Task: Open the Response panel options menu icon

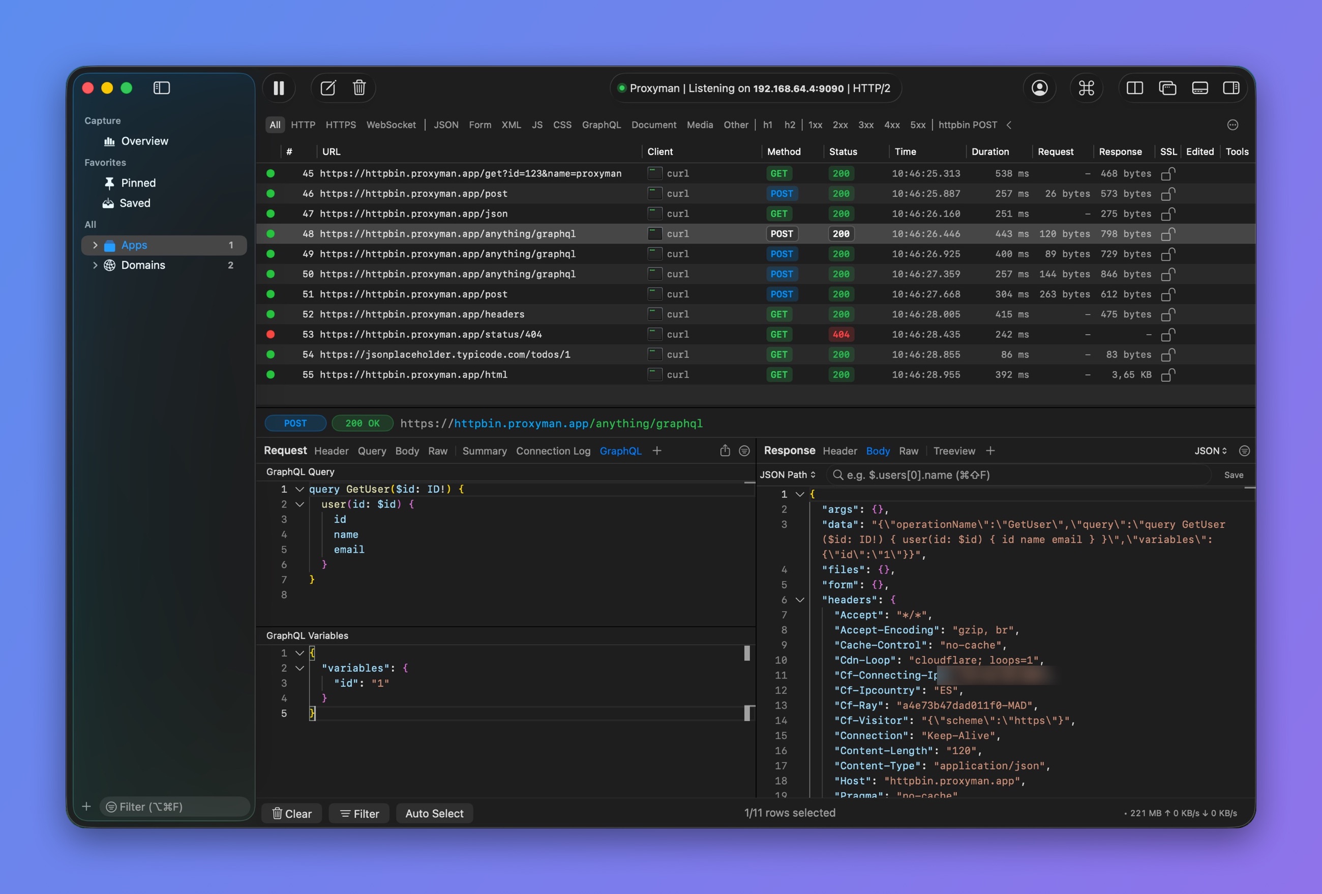Action: click(1244, 451)
